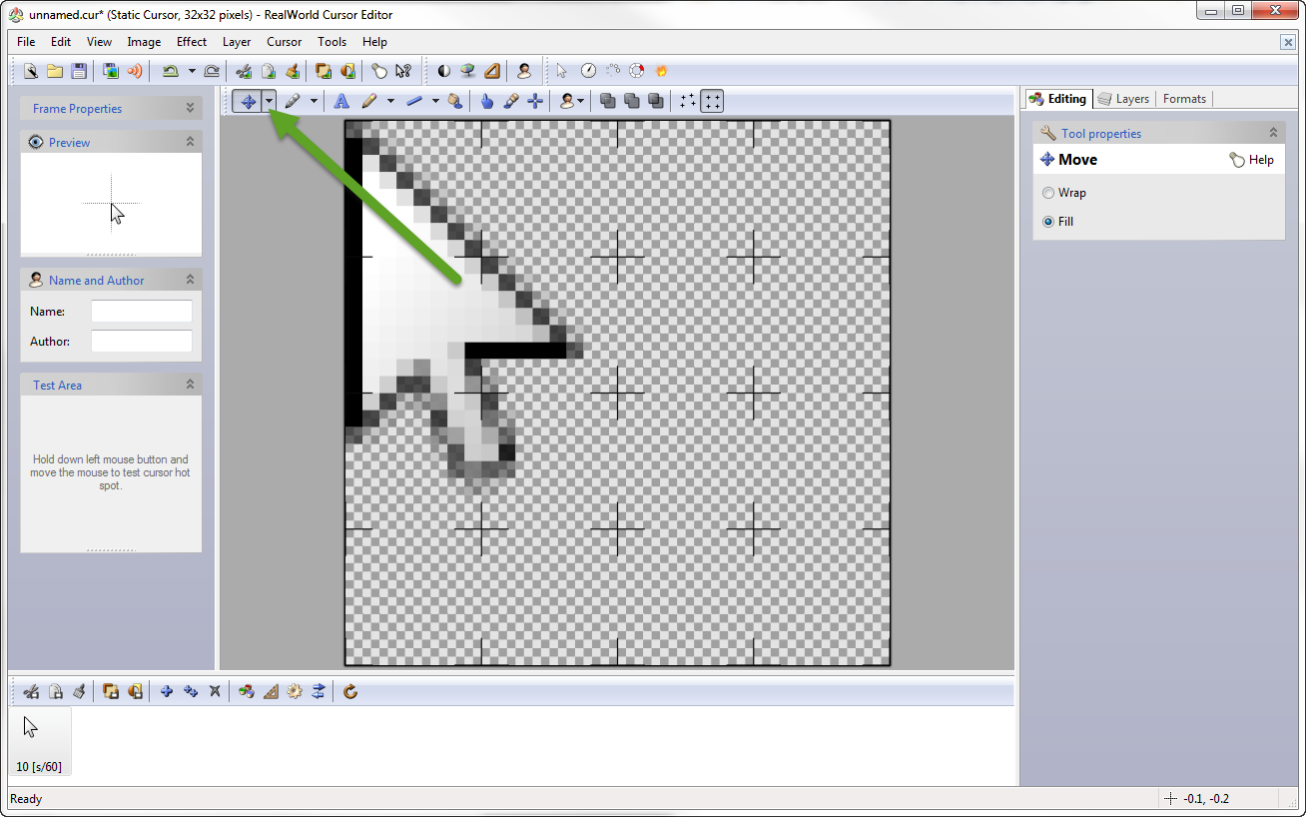The image size is (1306, 817).
Task: Open the Tools menu
Action: click(332, 42)
